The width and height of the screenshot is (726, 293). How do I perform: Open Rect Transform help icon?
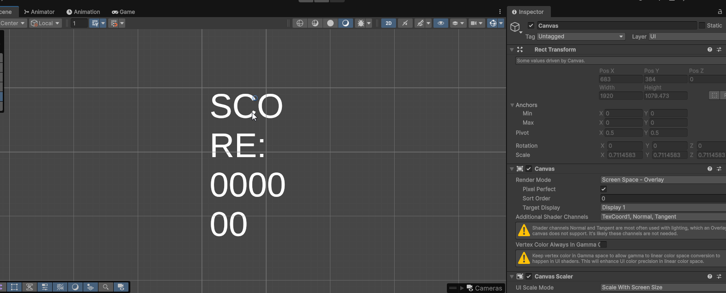[x=710, y=49]
